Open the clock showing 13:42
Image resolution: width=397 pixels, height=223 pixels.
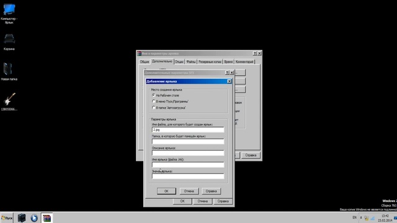tap(385, 218)
